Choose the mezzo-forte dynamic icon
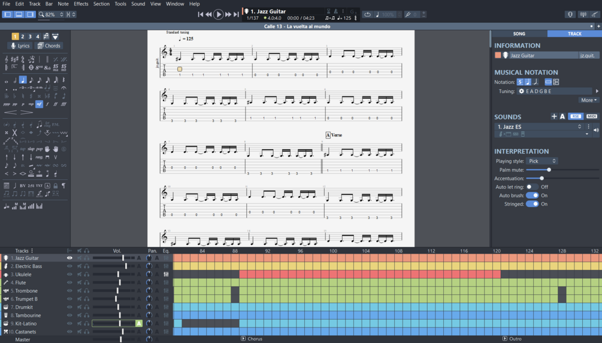The image size is (602, 343). tap(39, 104)
